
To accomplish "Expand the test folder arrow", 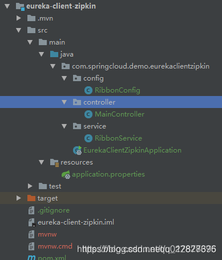I will [x=30, y=186].
